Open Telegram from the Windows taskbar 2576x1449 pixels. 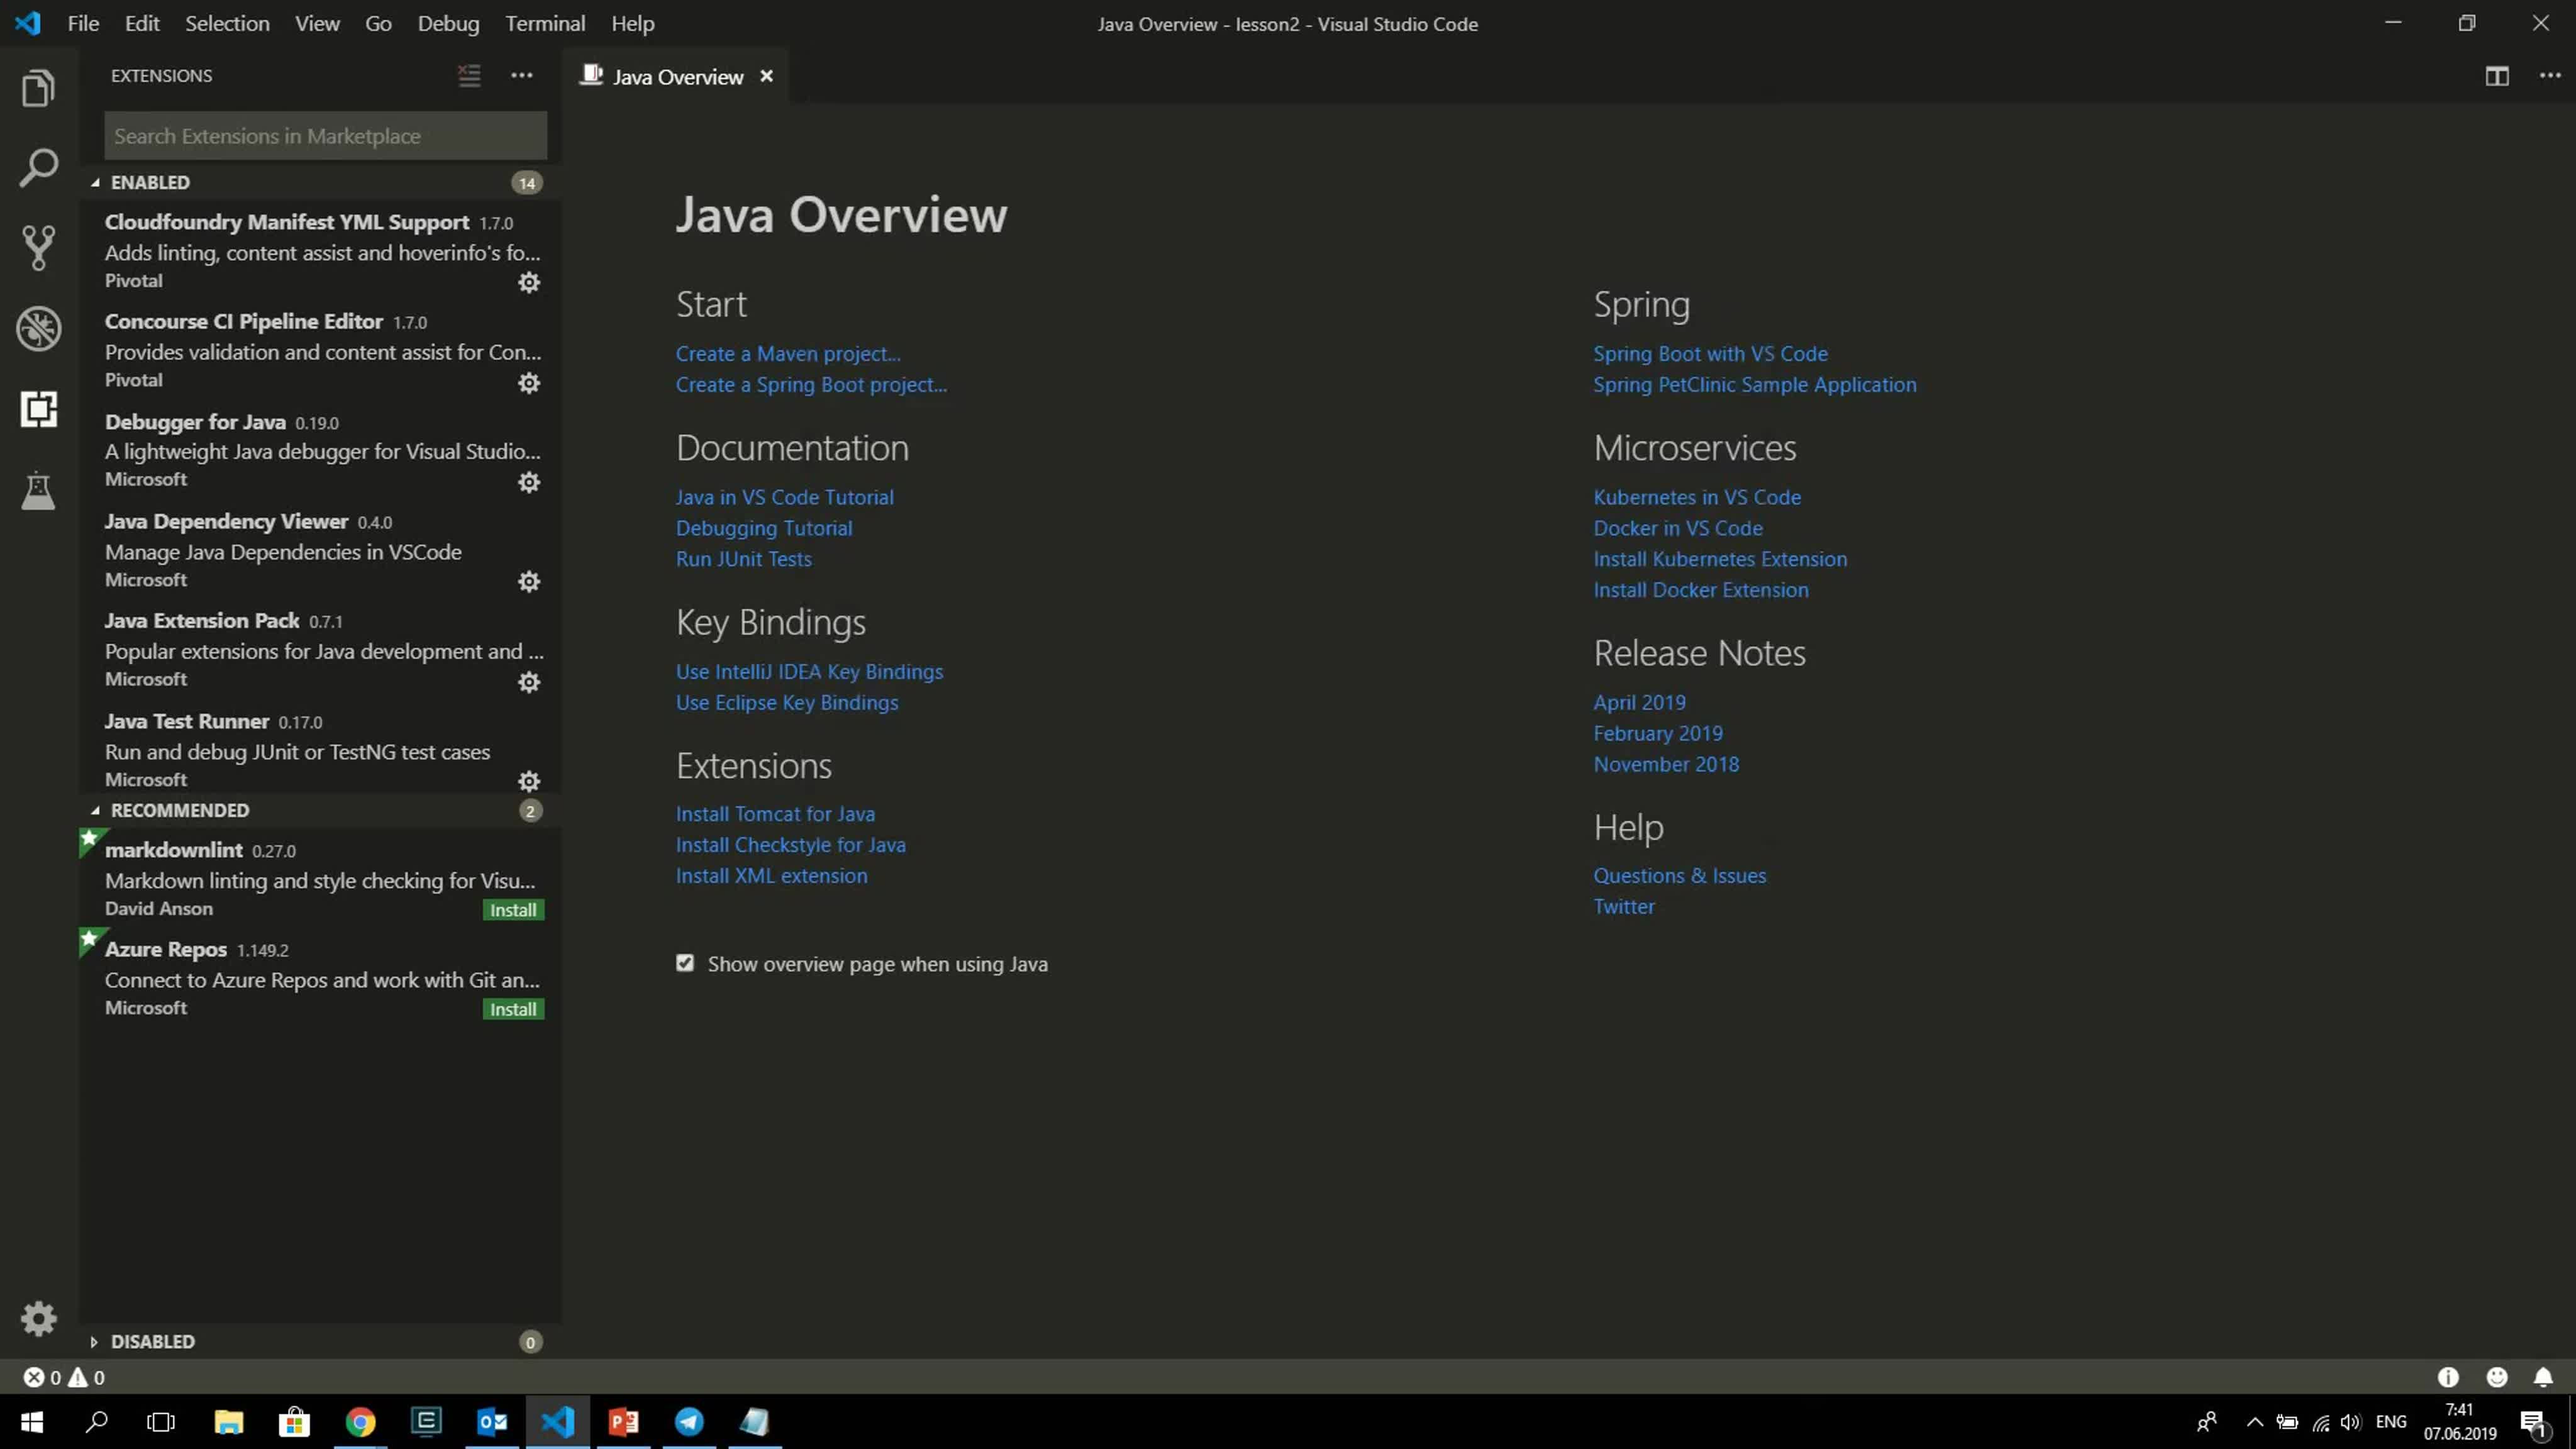click(x=689, y=1421)
